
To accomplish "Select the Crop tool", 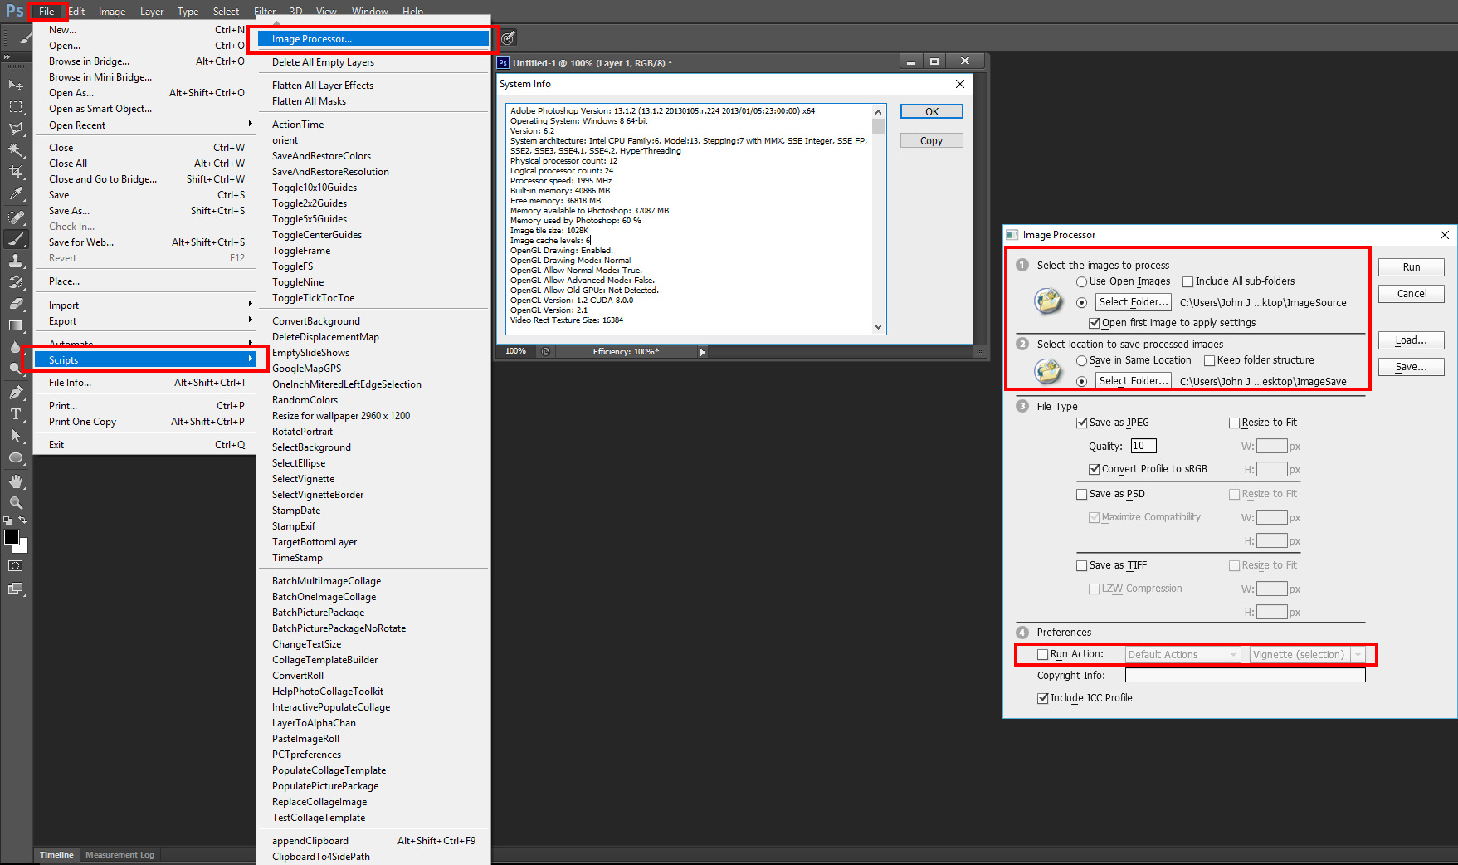I will pyautogui.click(x=16, y=172).
